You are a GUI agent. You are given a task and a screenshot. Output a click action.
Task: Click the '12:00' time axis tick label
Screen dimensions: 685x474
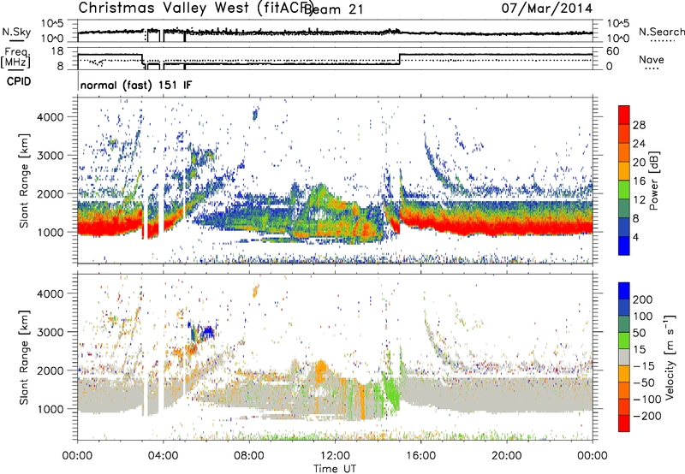335,456
